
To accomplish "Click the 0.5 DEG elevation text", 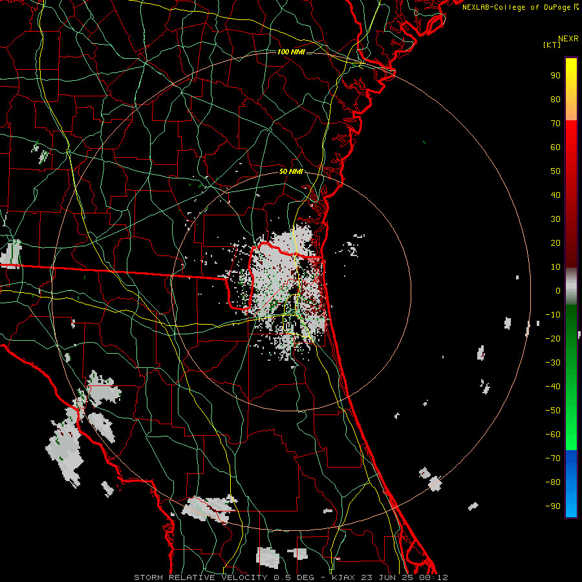I will click(x=294, y=577).
